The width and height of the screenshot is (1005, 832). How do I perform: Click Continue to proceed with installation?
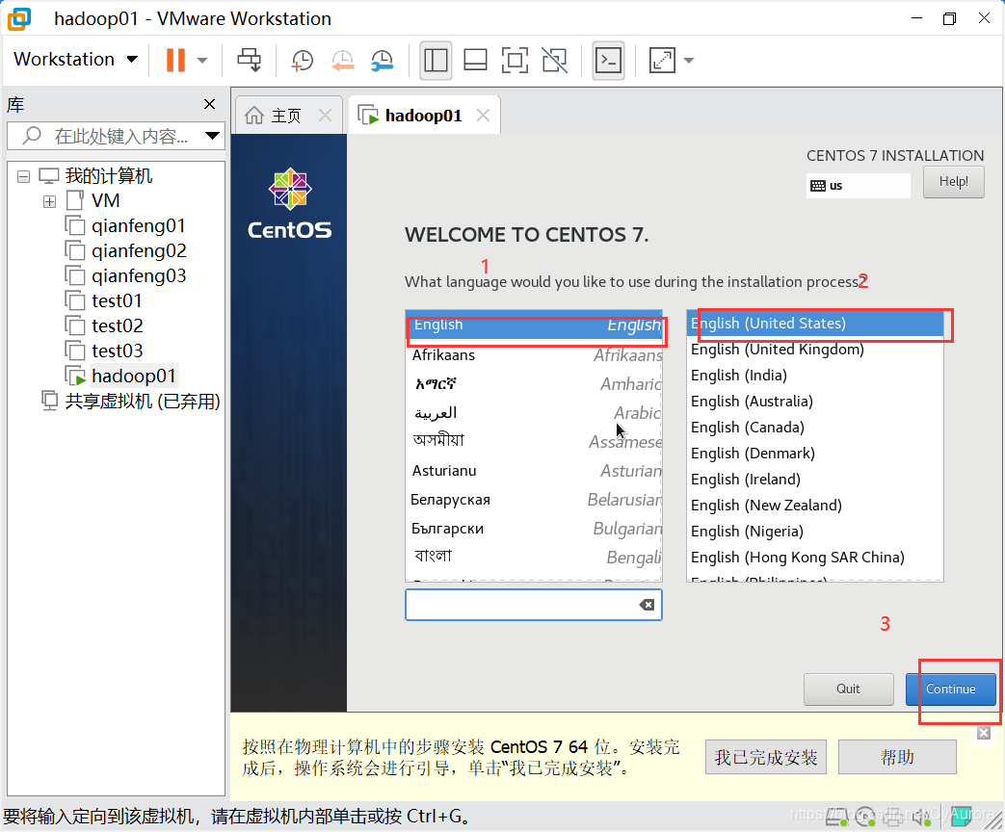click(x=950, y=689)
